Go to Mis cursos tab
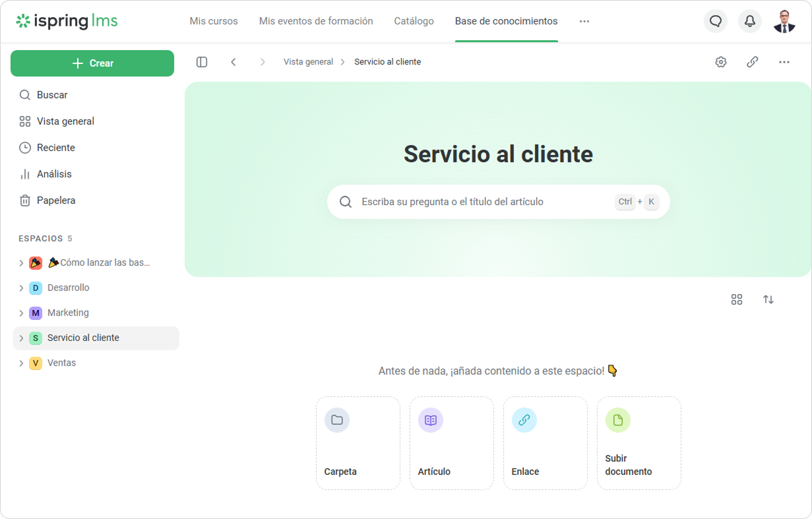The width and height of the screenshot is (812, 519). point(214,21)
